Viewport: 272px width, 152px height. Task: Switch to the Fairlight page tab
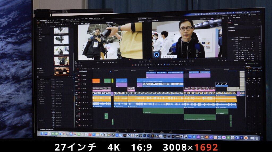pyautogui.click(x=162, y=131)
